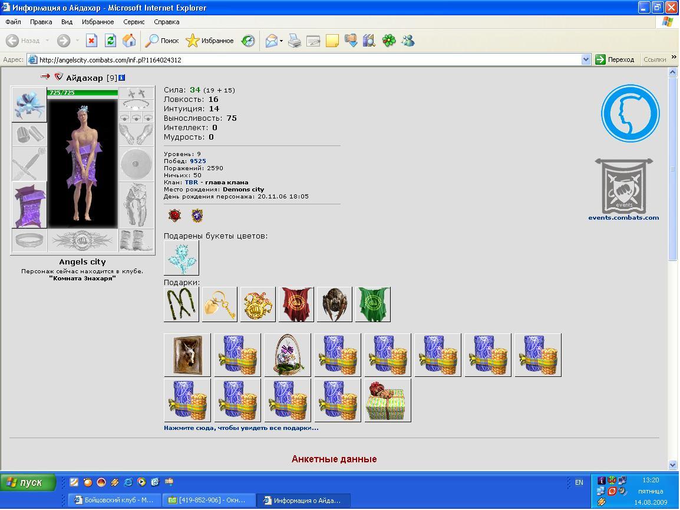The height and width of the screenshot is (510, 680).
Task: Open the Back button history dropdown arrow
Action: pyautogui.click(x=47, y=41)
